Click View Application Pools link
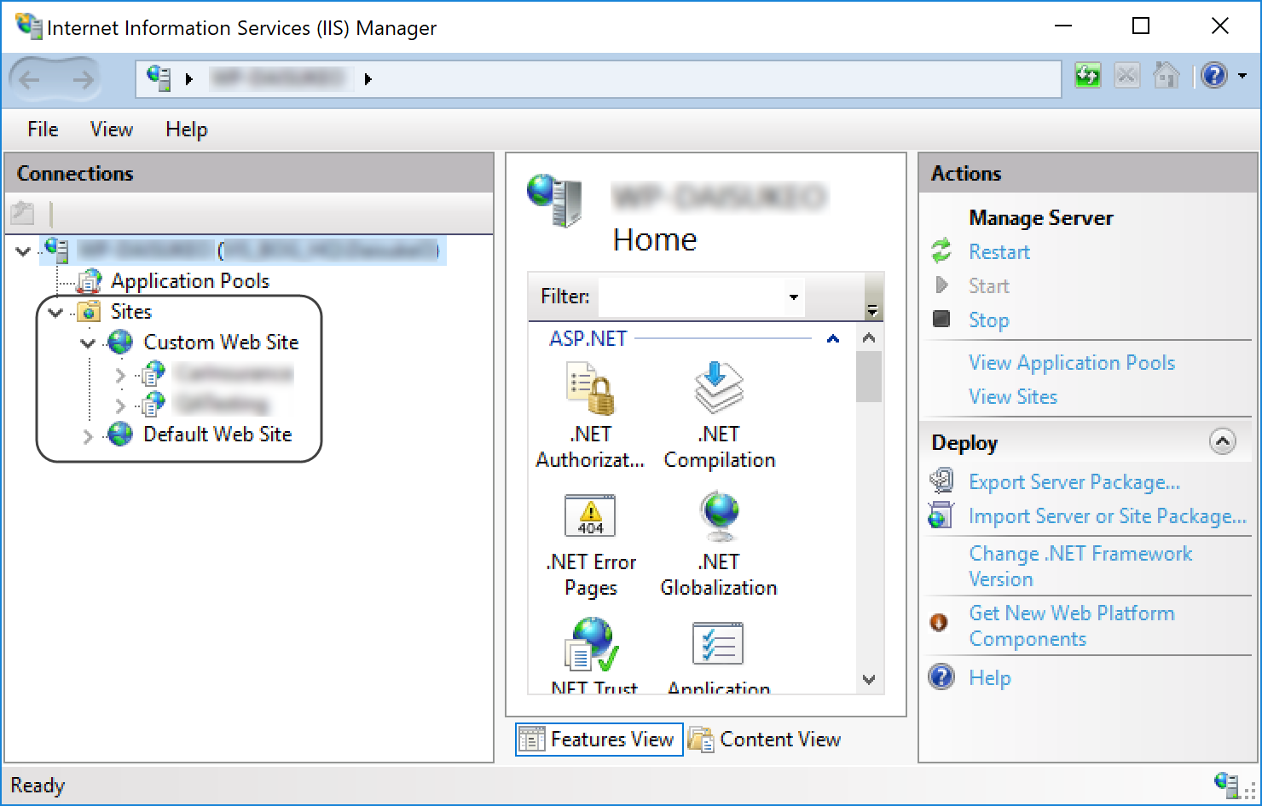The width and height of the screenshot is (1262, 806). 1072,363
